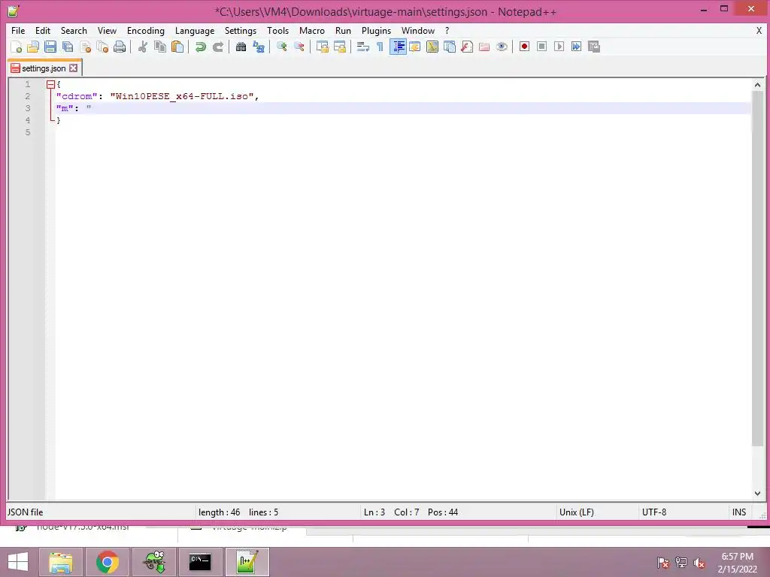Click the Close document toolbar icon

pos(86,47)
